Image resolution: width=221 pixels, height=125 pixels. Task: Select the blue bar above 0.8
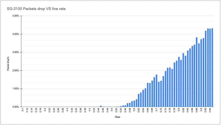click(179, 82)
